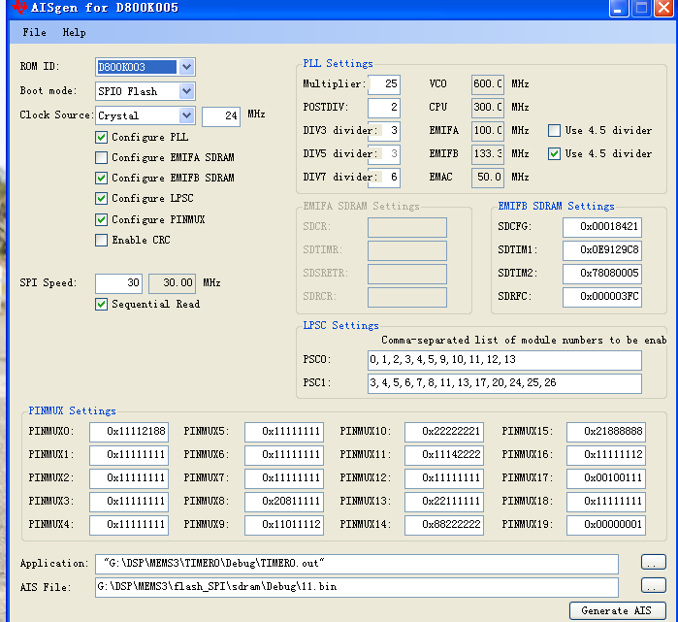Check Use 4.5 divider for EMIFA
Screen dimensions: 678x622
coord(555,130)
